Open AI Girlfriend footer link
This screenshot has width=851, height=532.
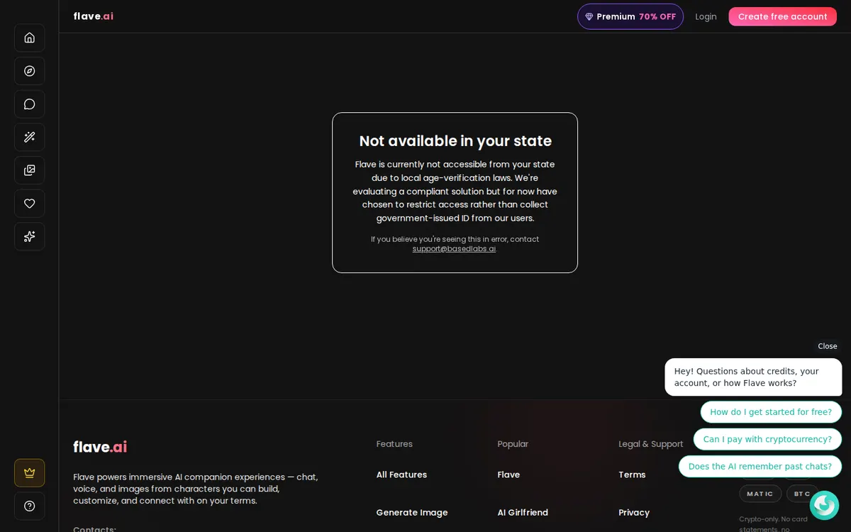point(523,512)
